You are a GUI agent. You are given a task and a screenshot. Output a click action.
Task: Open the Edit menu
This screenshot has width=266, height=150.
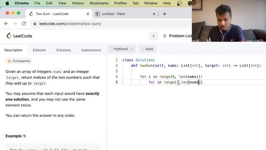tap(49, 3)
